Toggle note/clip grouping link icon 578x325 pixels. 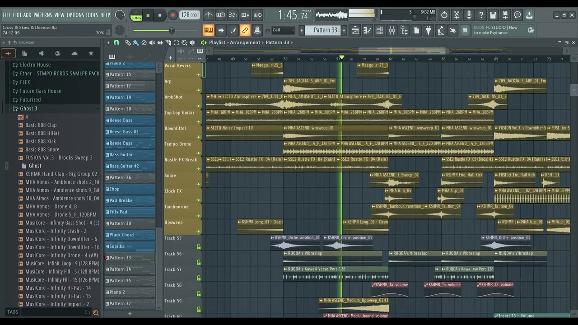point(245,31)
